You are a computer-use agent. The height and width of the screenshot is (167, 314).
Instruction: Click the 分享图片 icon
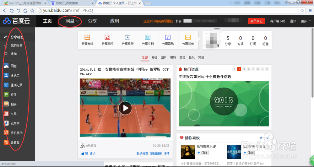[107, 37]
